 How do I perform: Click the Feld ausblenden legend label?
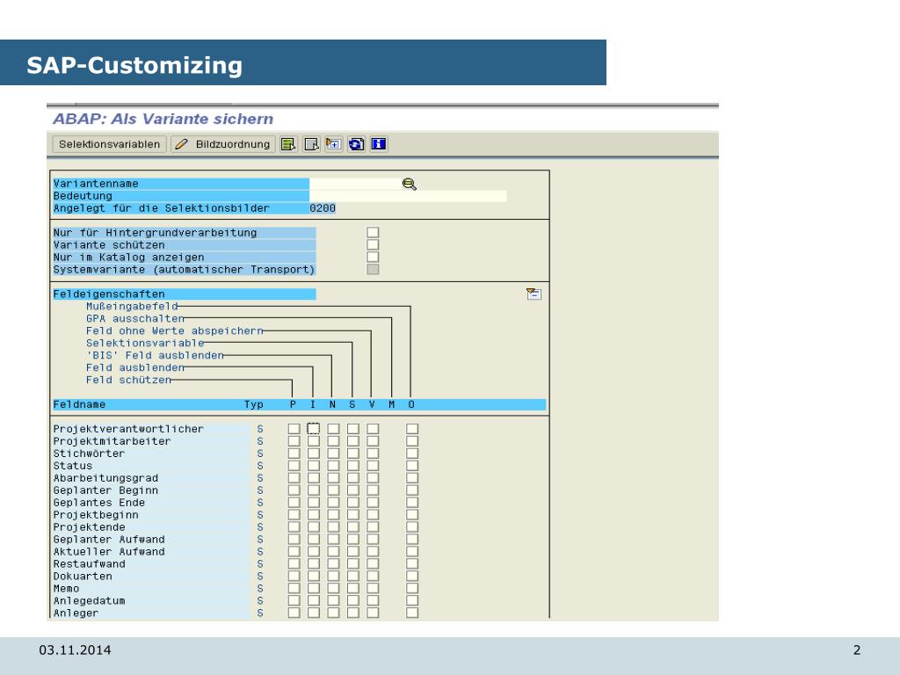[135, 368]
